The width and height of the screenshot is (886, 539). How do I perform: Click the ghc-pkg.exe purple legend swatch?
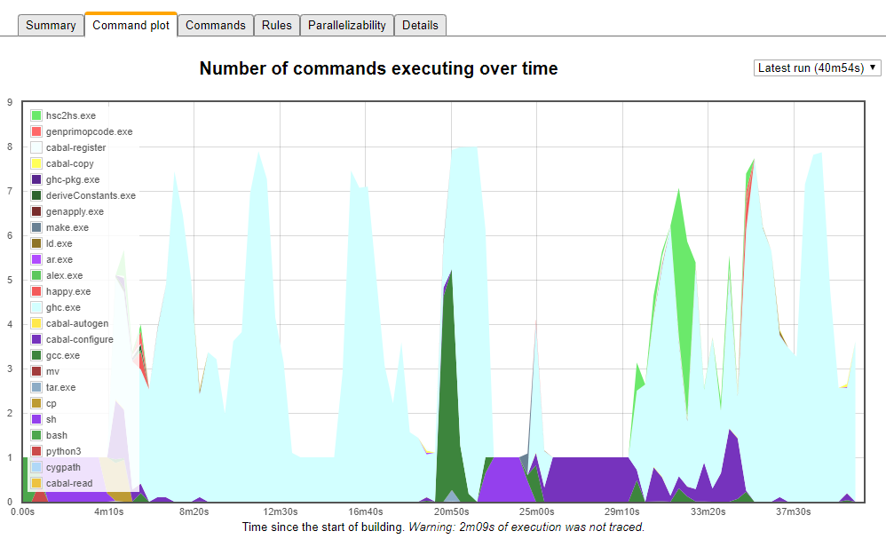(x=36, y=179)
